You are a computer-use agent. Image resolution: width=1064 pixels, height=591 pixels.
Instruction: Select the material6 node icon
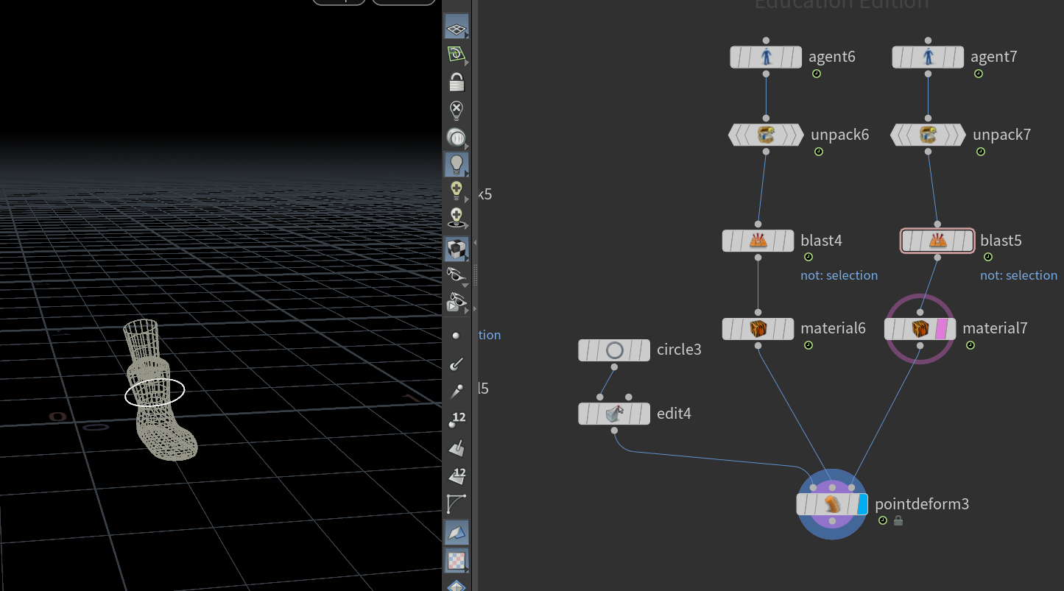pos(758,329)
